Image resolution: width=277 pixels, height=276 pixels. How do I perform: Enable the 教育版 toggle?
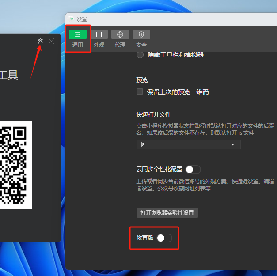164,238
